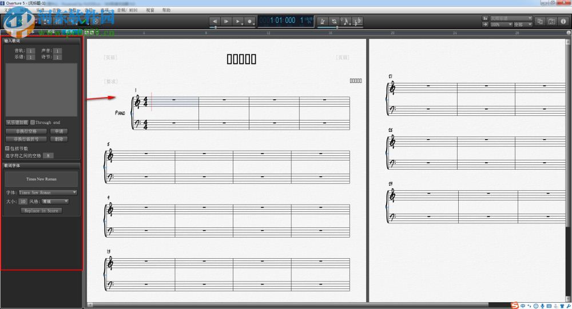Click the slider under rewind and play buttons
Viewport: 572px width, 309px height.
pos(232,27)
